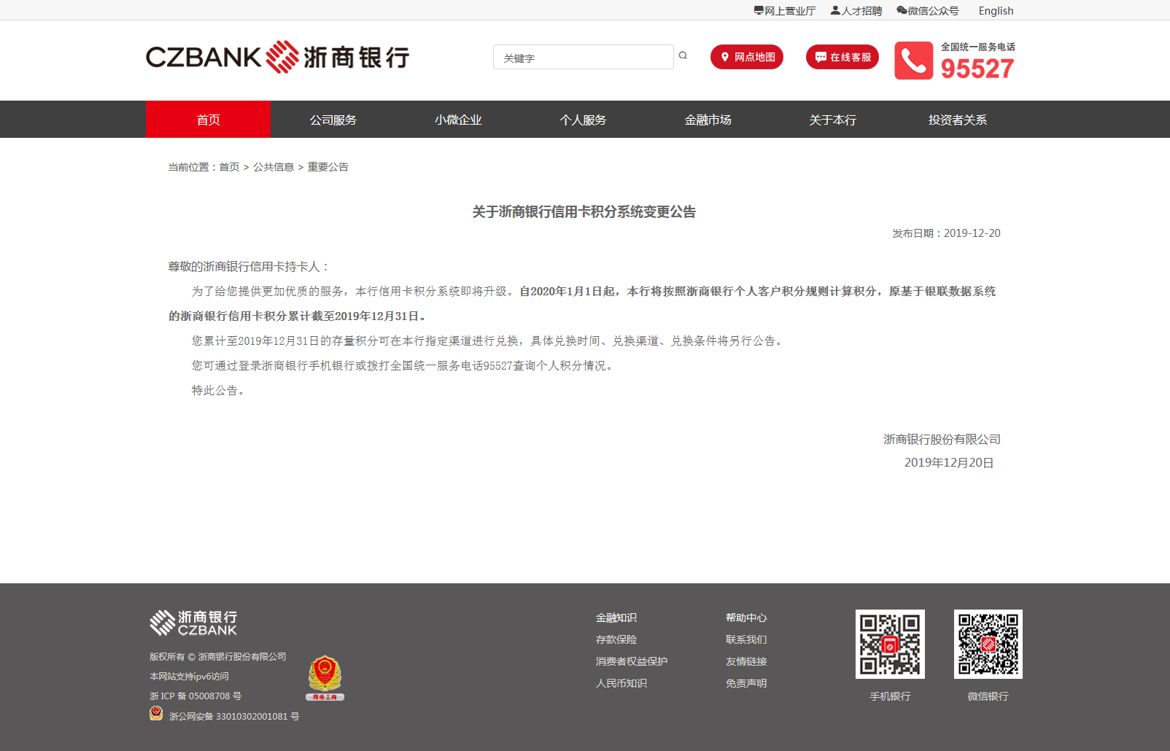Click the publish date 2019-12-20
This screenshot has width=1170, height=751.
(x=972, y=233)
